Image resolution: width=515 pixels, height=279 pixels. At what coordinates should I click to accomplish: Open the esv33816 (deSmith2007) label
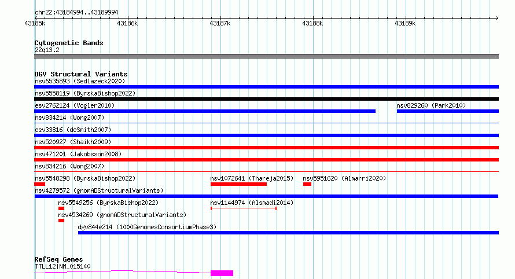(73, 130)
